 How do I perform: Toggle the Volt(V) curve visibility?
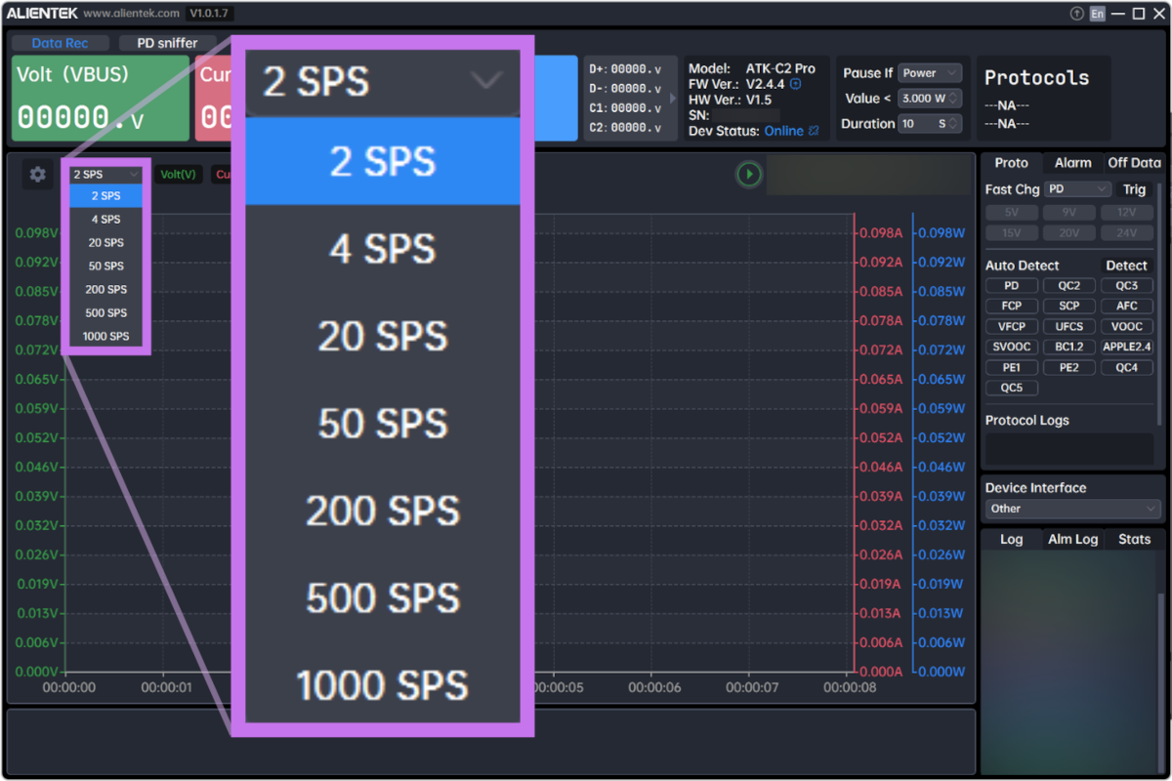[x=178, y=175]
